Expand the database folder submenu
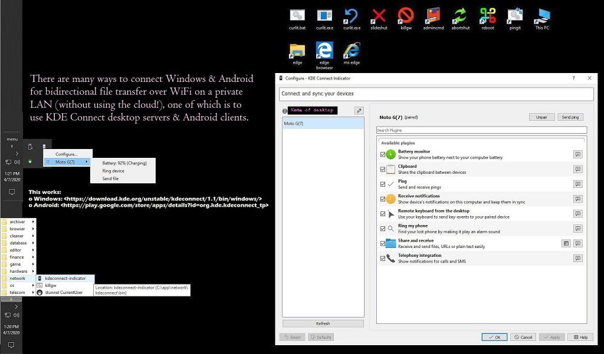The height and width of the screenshot is (354, 604). [18, 243]
